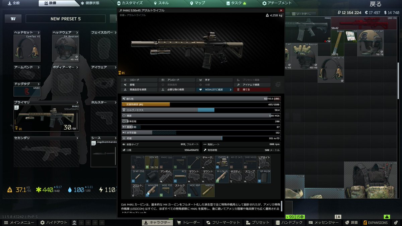Screen dimensions: 402x226
Task: Select the EXPS3-0 sight mod slot
Action: pos(222,162)
